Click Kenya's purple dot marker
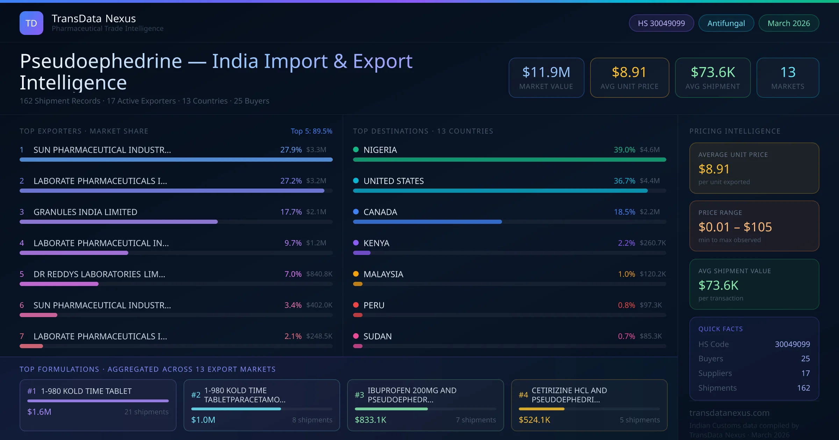The width and height of the screenshot is (839, 440). pos(356,243)
